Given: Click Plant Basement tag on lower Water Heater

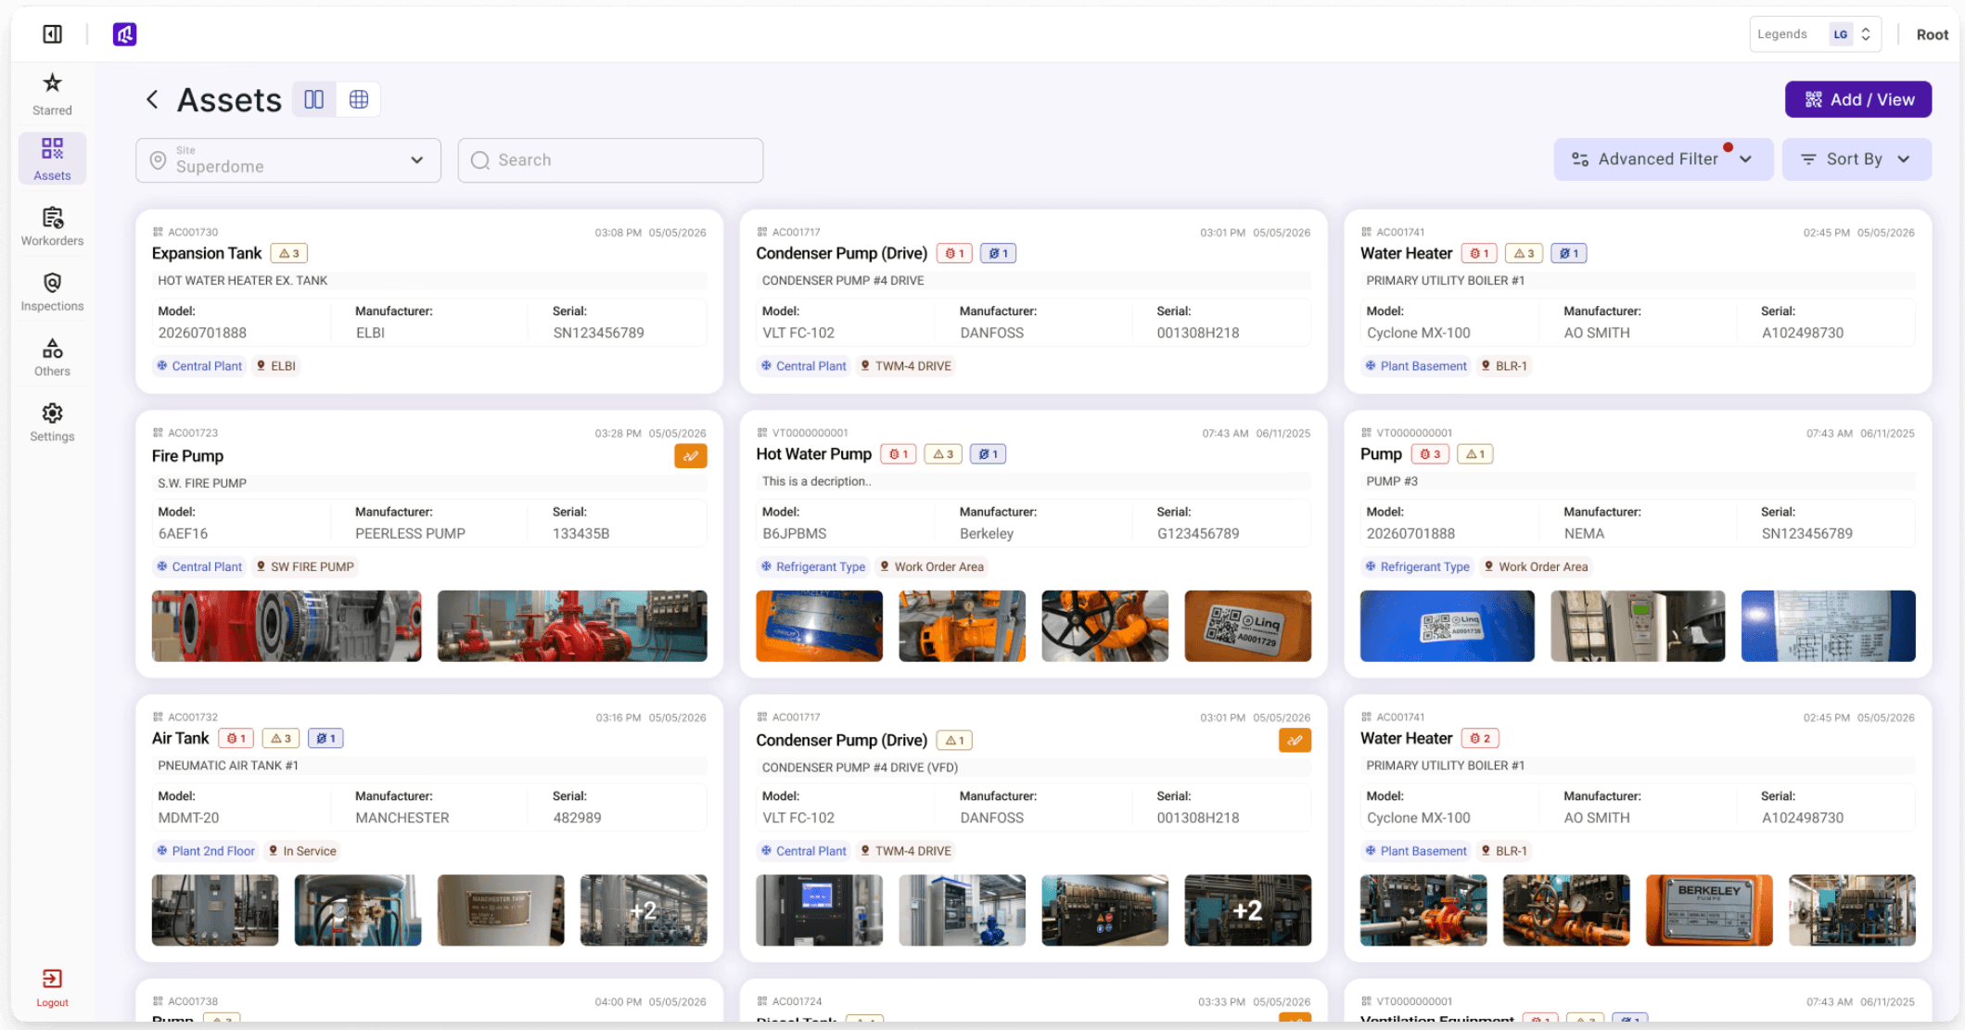Looking at the screenshot, I should click(1416, 851).
